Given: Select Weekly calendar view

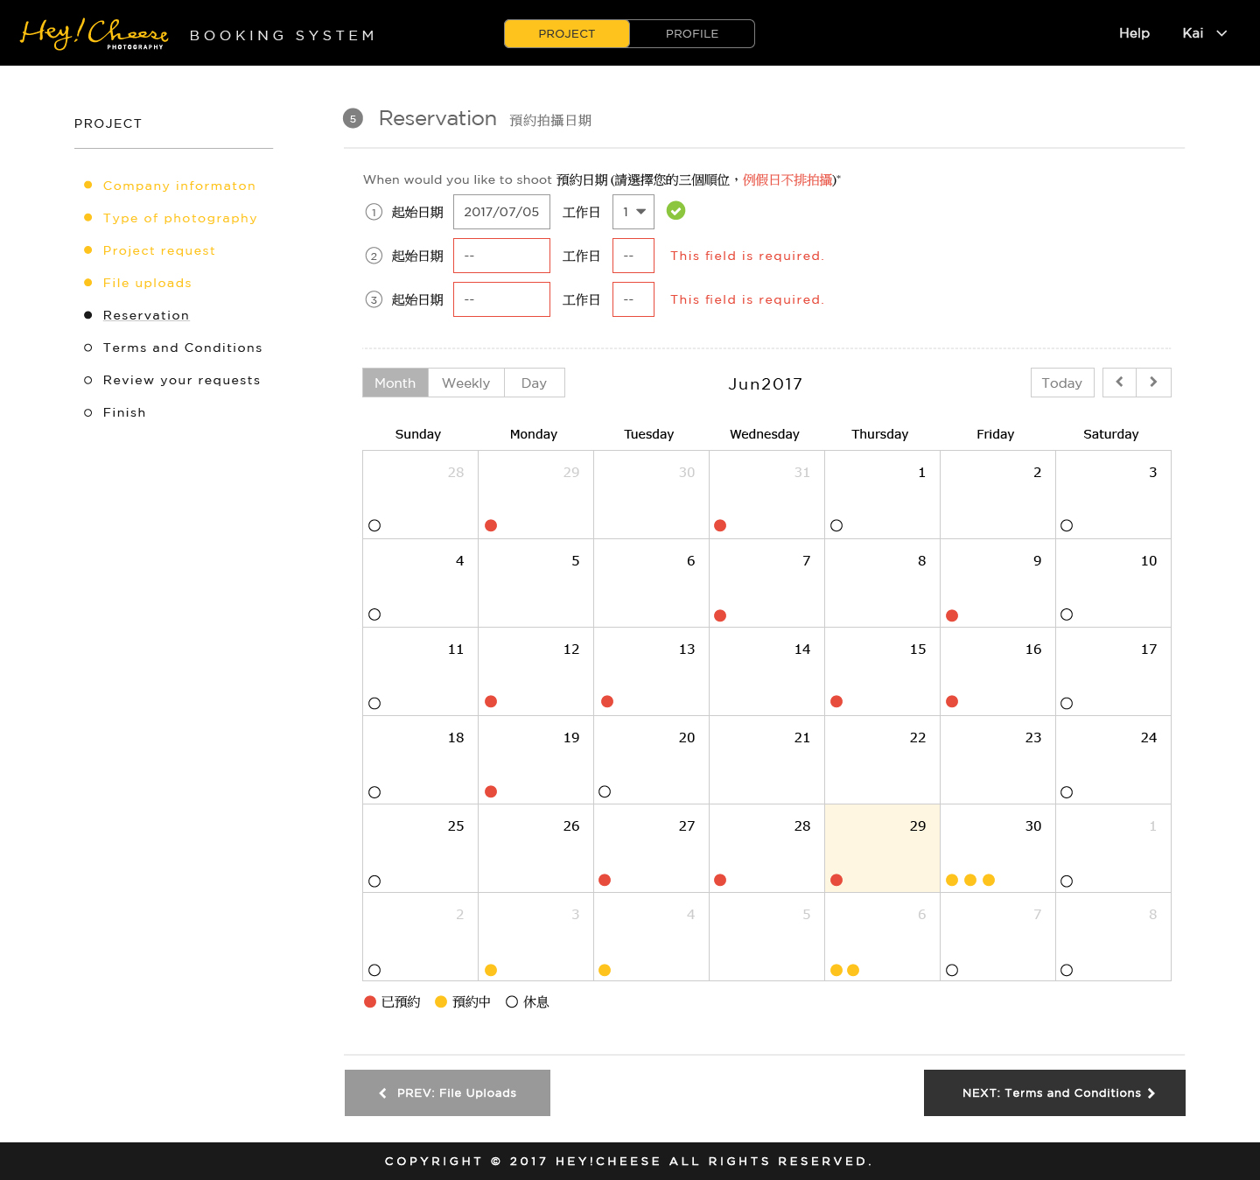Looking at the screenshot, I should click(466, 383).
